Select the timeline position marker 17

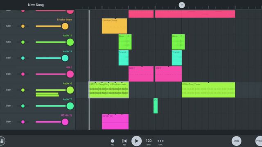pos(182,5)
